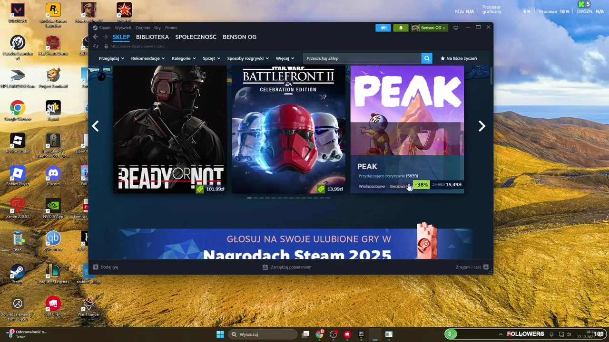Open qBittorrent desktop shortcut

53,241
